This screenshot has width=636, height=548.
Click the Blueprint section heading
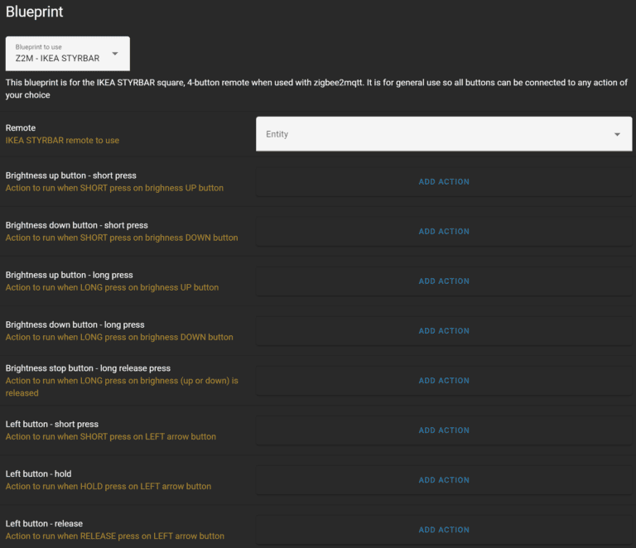[x=34, y=12]
